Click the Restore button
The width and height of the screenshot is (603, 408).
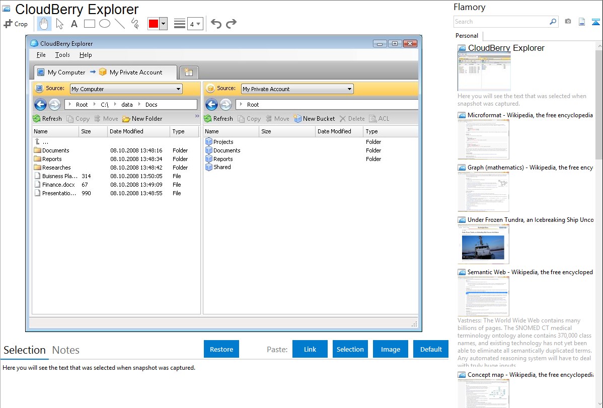coord(221,349)
